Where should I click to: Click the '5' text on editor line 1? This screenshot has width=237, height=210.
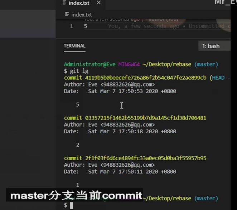point(86,26)
